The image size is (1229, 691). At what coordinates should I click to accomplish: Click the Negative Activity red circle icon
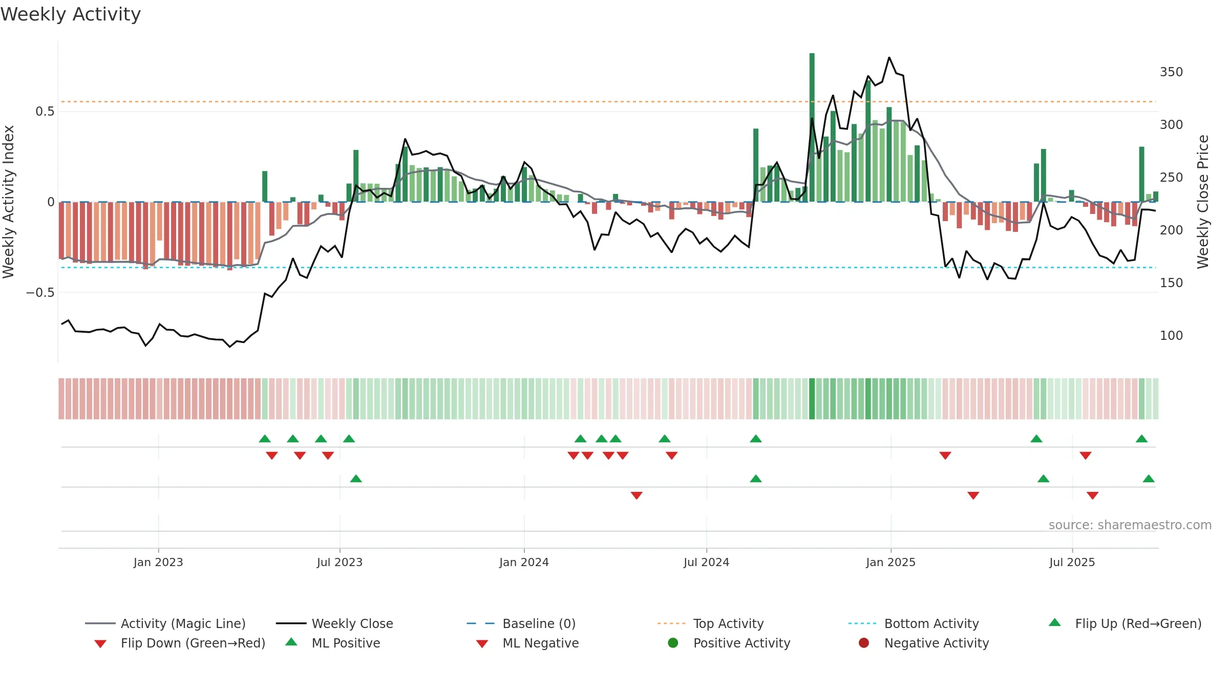pos(864,642)
